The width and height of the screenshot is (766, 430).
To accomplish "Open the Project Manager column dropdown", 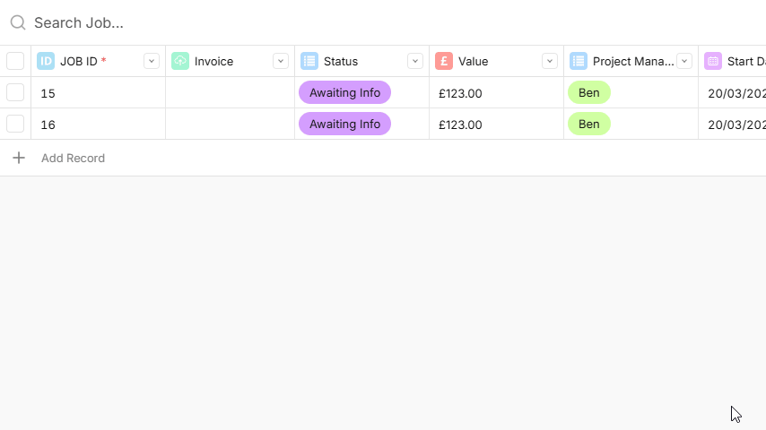I will [684, 61].
